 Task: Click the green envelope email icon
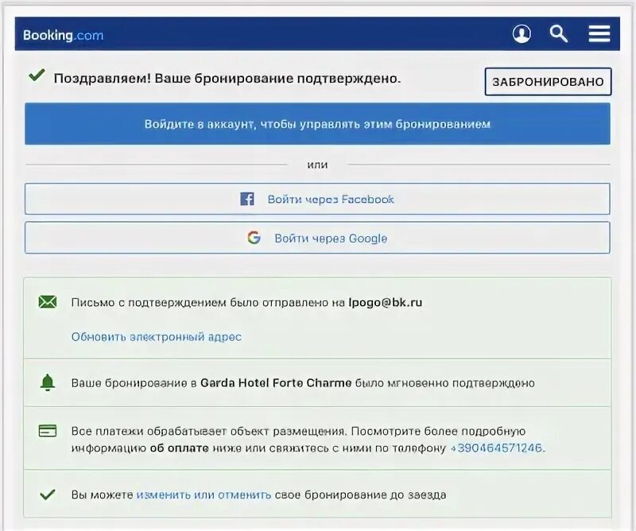[x=48, y=302]
